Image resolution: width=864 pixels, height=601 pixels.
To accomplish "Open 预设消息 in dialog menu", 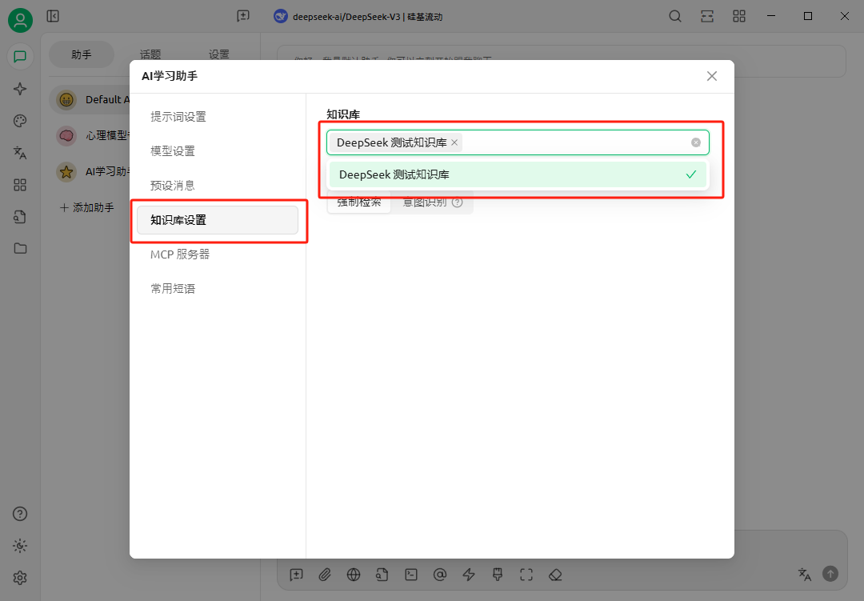I will point(218,186).
